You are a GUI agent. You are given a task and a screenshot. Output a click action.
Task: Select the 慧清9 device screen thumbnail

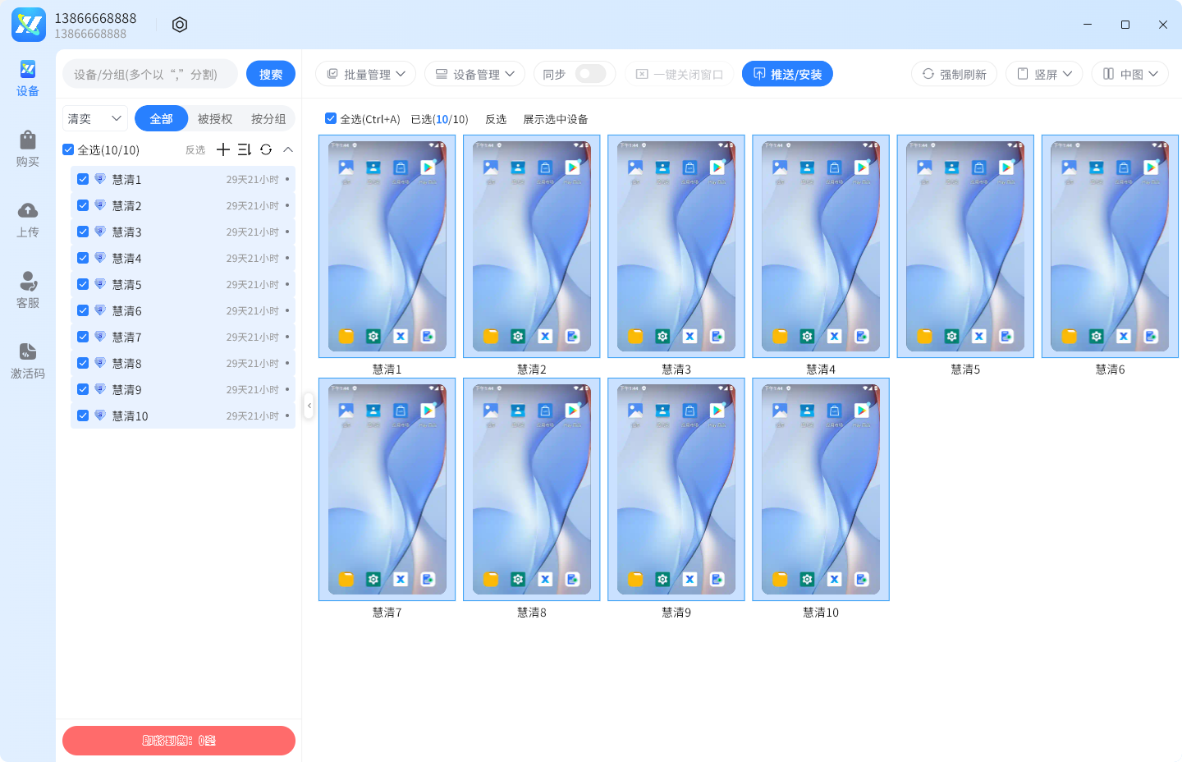click(676, 489)
